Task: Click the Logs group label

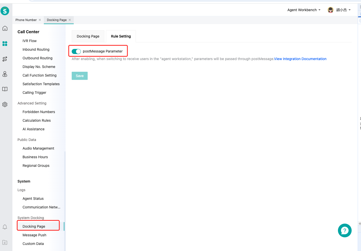Action: pyautogui.click(x=21, y=190)
